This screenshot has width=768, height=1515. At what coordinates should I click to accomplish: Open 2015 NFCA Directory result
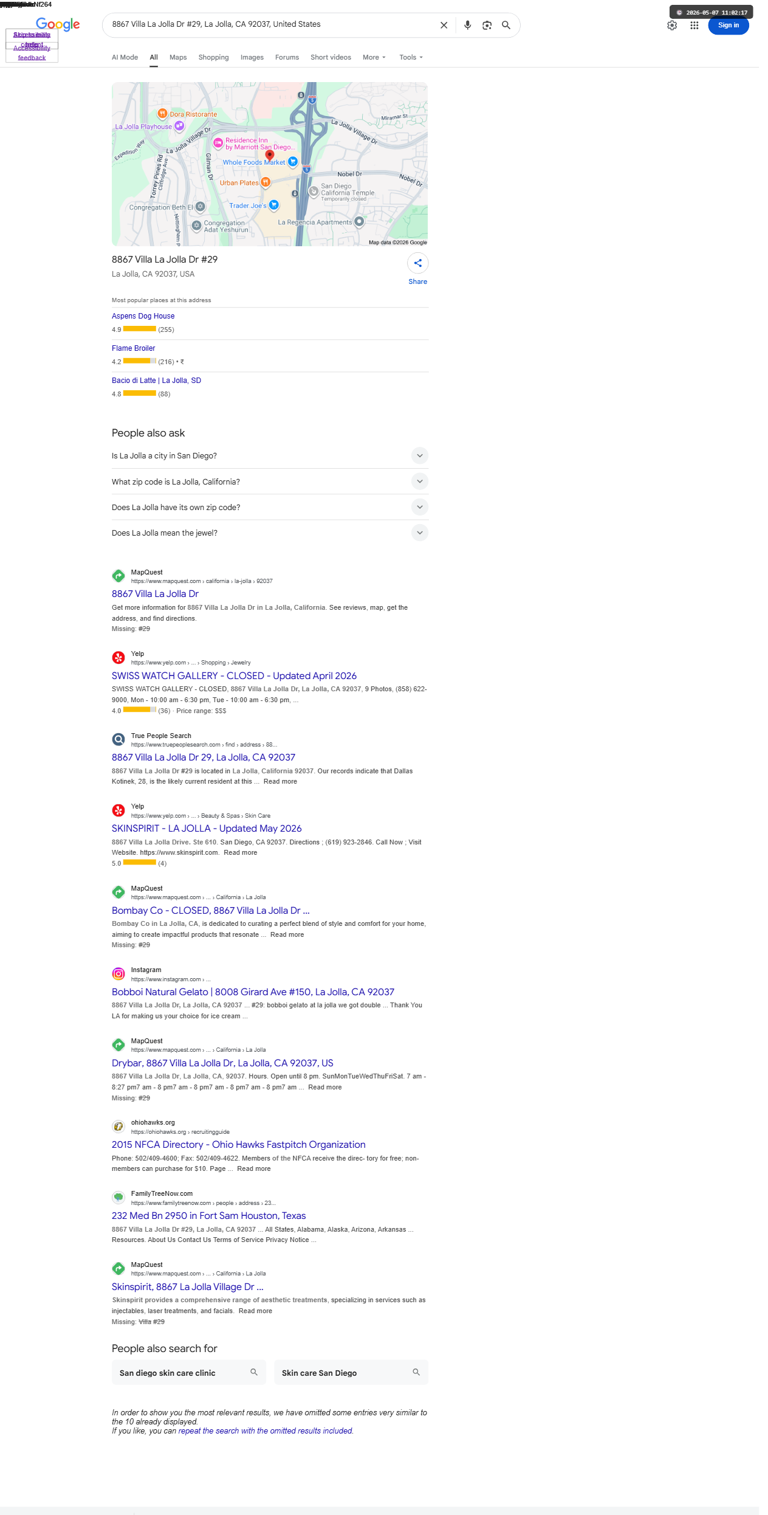pyautogui.click(x=239, y=1145)
